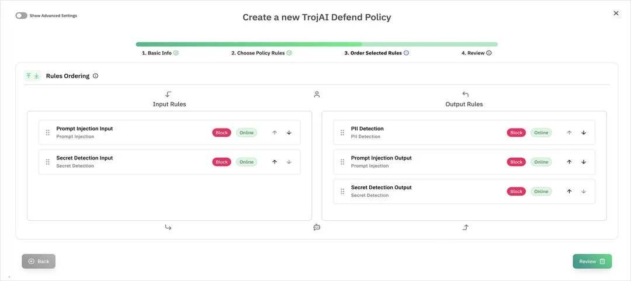The width and height of the screenshot is (631, 281).
Task: Go to the Basic Info step
Action: point(160,53)
